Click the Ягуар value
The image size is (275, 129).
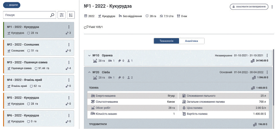pyautogui.click(x=171, y=96)
